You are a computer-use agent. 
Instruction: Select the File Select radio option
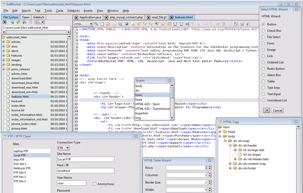coord(263,37)
